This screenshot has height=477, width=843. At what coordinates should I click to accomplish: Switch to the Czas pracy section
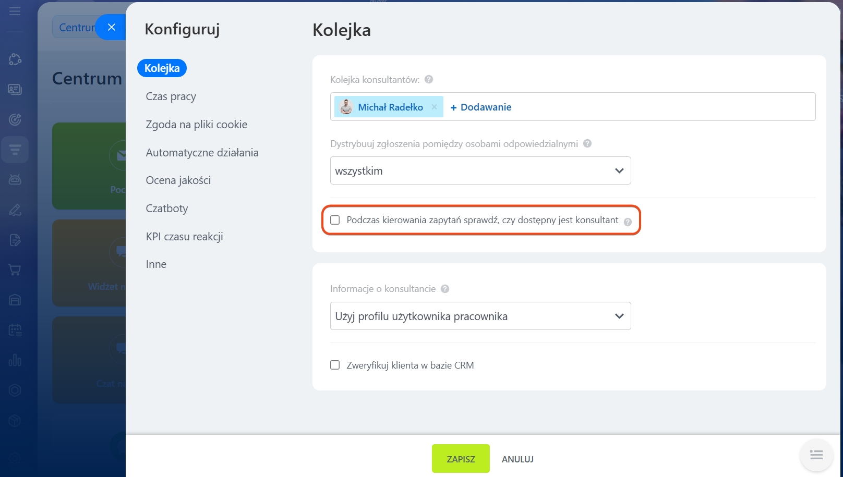[x=171, y=96]
